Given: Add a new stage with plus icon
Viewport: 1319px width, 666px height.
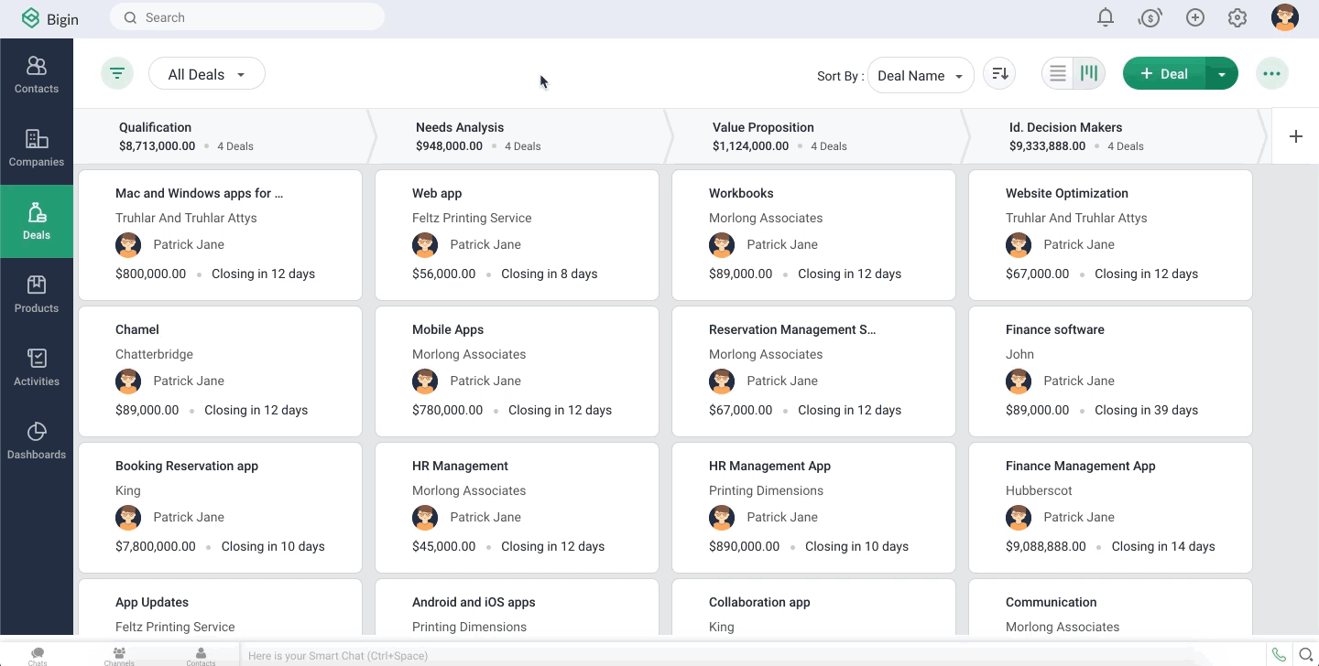Looking at the screenshot, I should coord(1295,136).
